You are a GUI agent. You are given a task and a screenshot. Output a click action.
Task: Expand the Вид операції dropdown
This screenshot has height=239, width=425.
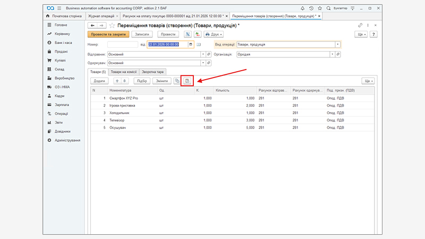(337, 45)
